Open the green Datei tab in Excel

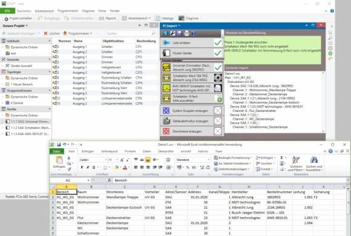coord(57,151)
